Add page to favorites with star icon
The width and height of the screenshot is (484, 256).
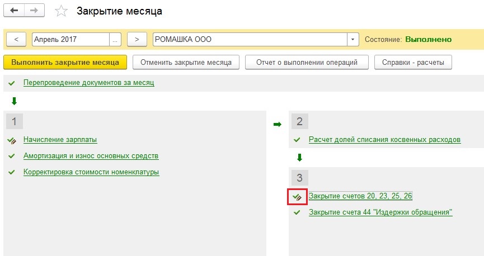61,11
